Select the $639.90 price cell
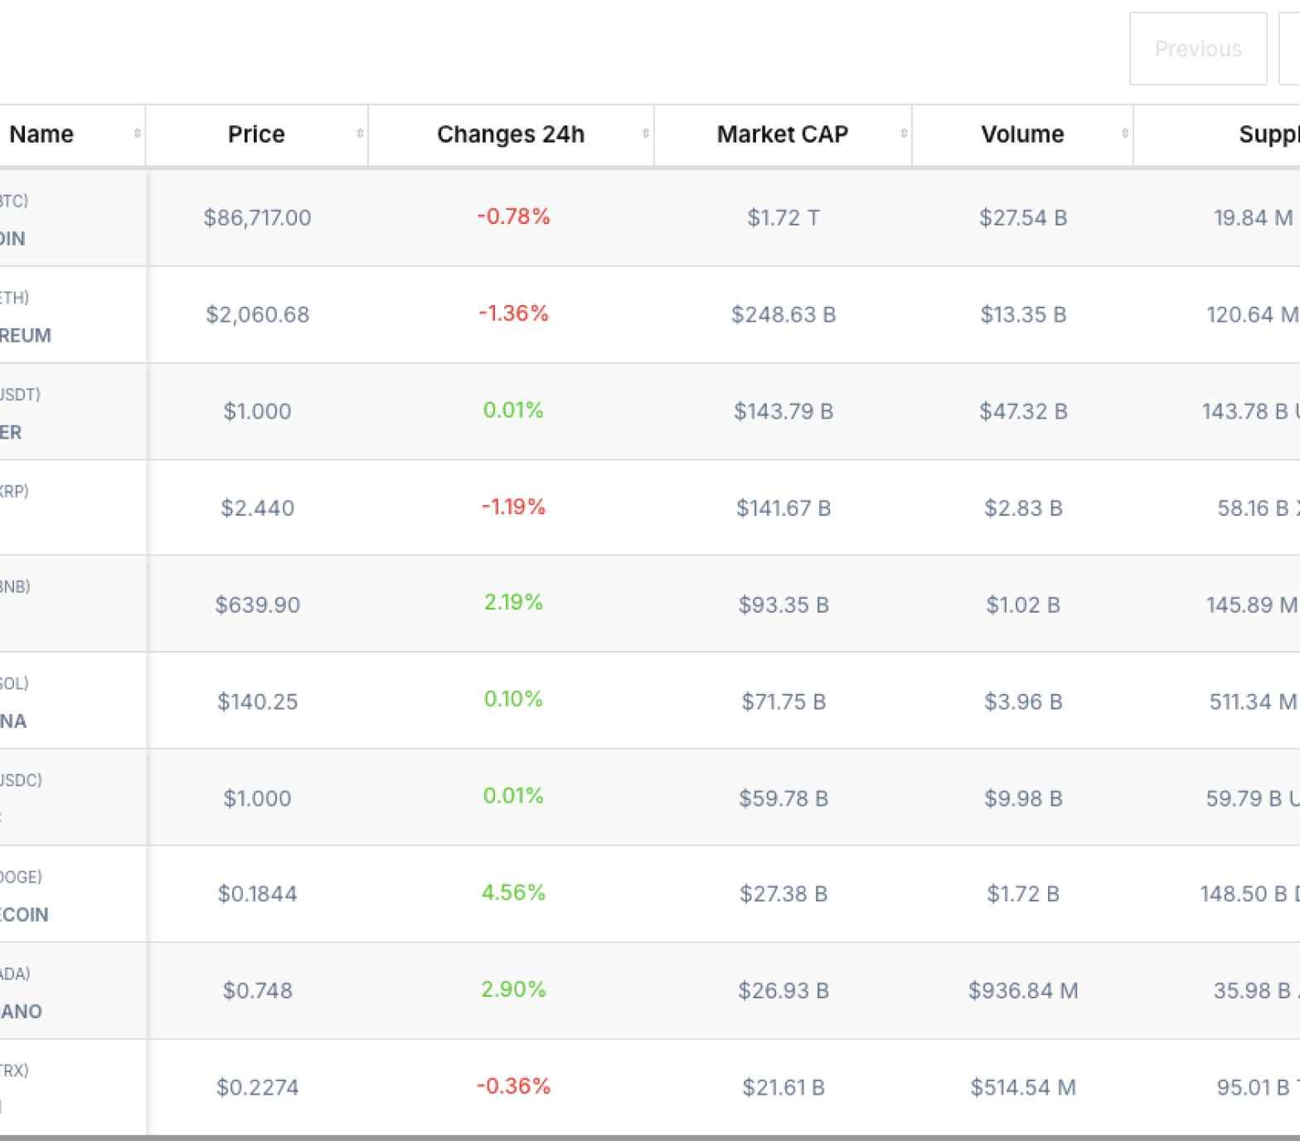 pos(257,605)
